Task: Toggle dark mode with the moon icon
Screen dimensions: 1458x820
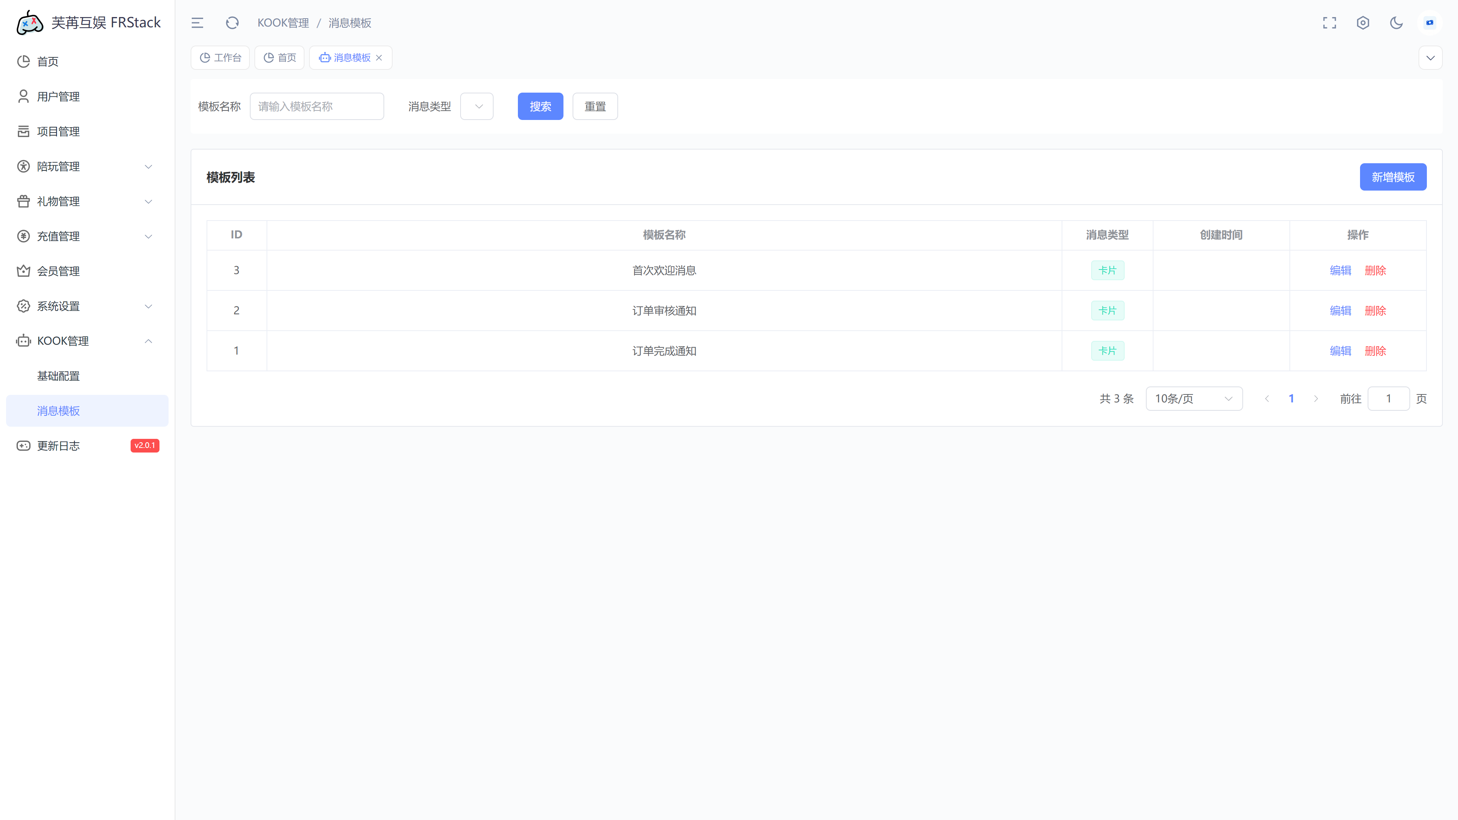Action: pyautogui.click(x=1396, y=23)
